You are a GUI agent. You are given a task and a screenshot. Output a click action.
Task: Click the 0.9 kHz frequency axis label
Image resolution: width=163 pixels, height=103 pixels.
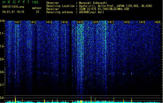(x=2, y=59)
